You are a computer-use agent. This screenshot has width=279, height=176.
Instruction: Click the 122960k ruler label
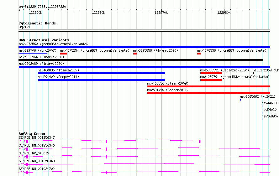click(98, 13)
